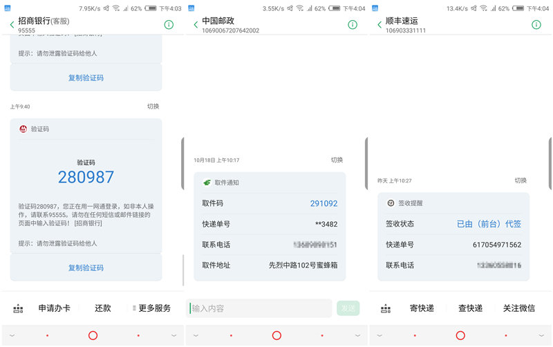Viewport: 553px width, 347px height.
Task: Go back from the 中国邮政 conversation
Action: coord(196,25)
